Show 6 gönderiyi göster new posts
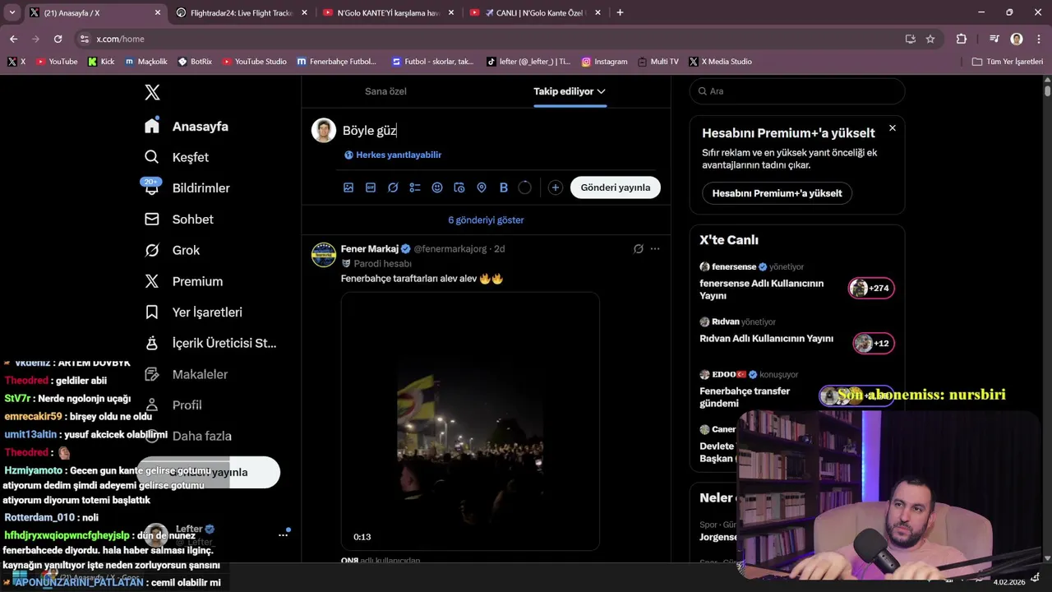Image resolution: width=1052 pixels, height=592 pixels. pyautogui.click(x=486, y=220)
